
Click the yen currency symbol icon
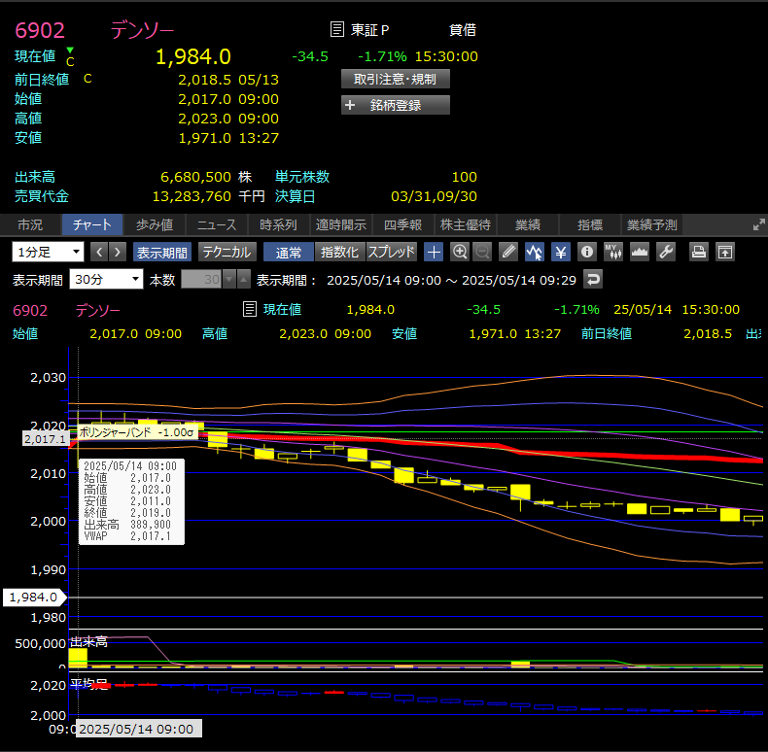coord(561,252)
